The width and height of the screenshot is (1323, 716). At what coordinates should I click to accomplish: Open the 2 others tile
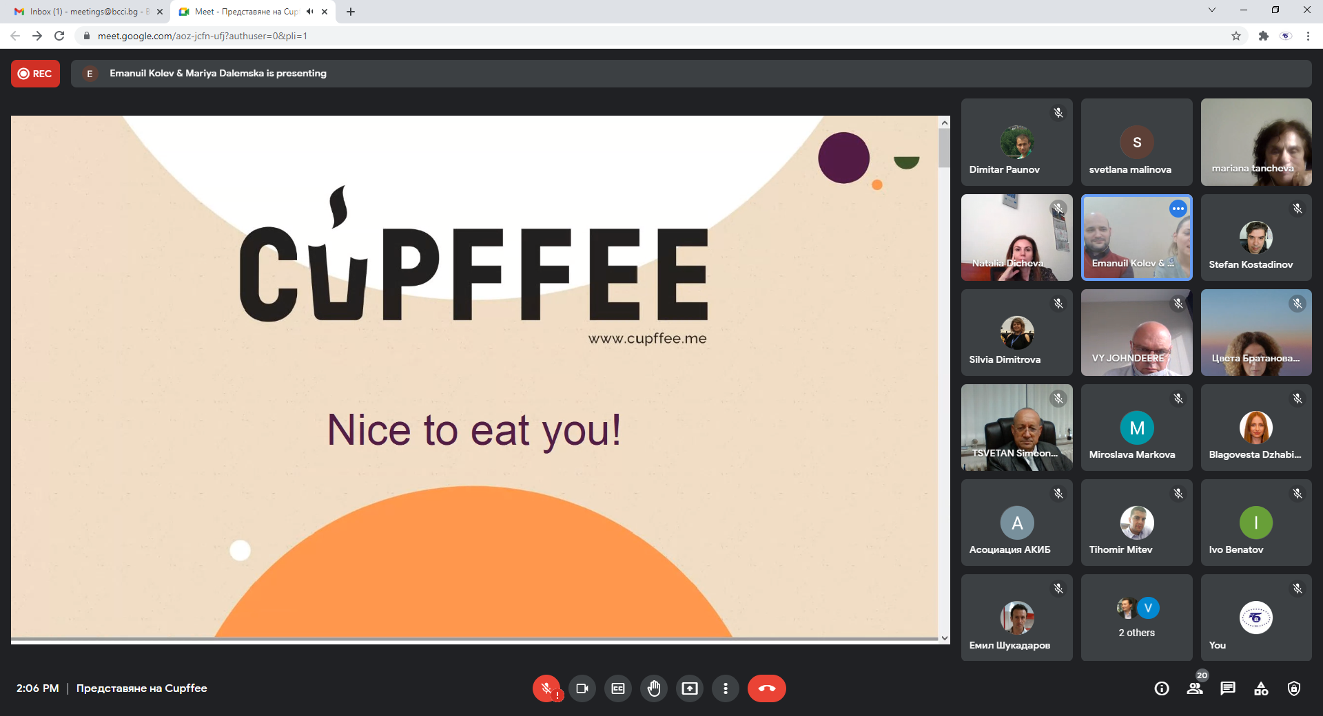click(1137, 618)
